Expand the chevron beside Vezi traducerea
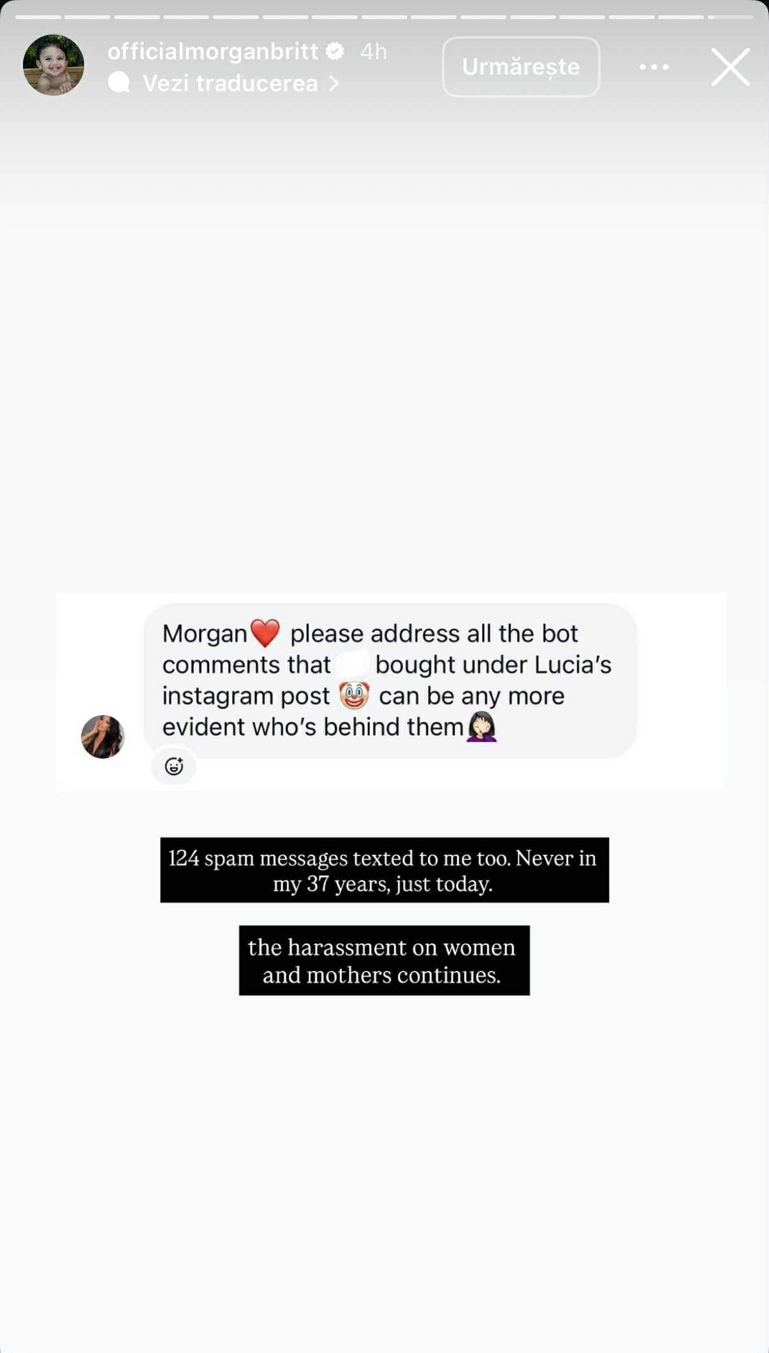The width and height of the screenshot is (769, 1353). tap(334, 84)
